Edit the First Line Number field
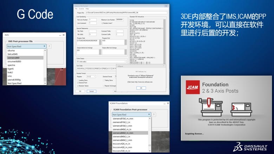Screen dimensions: 274x154 point(93,20)
